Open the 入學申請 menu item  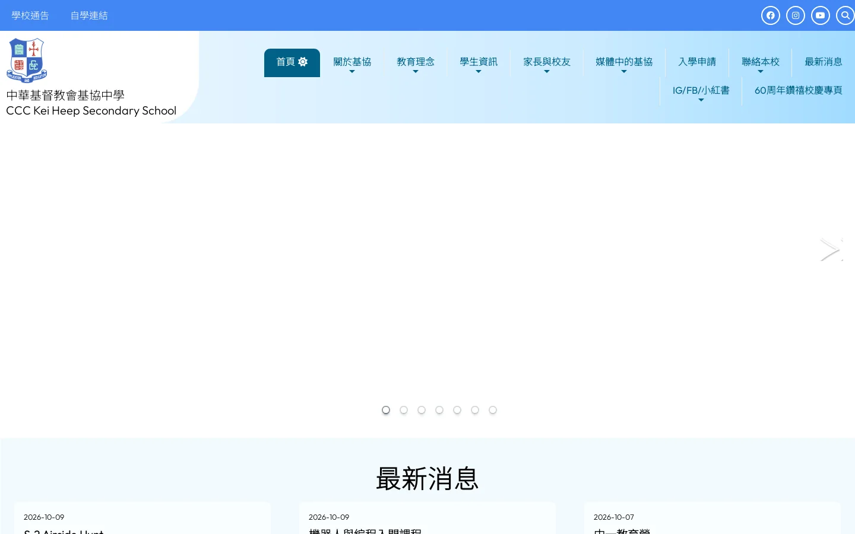697,62
